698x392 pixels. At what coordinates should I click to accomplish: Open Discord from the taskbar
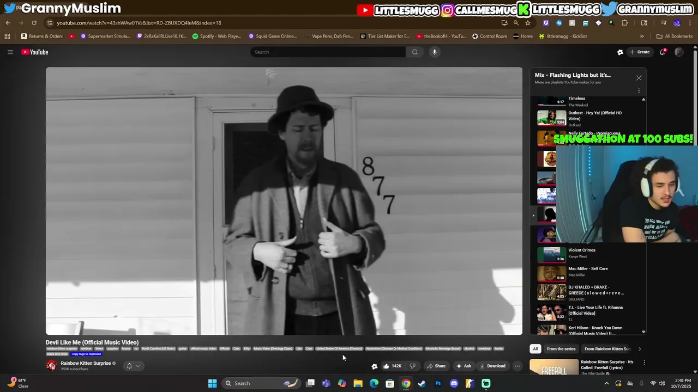454,383
